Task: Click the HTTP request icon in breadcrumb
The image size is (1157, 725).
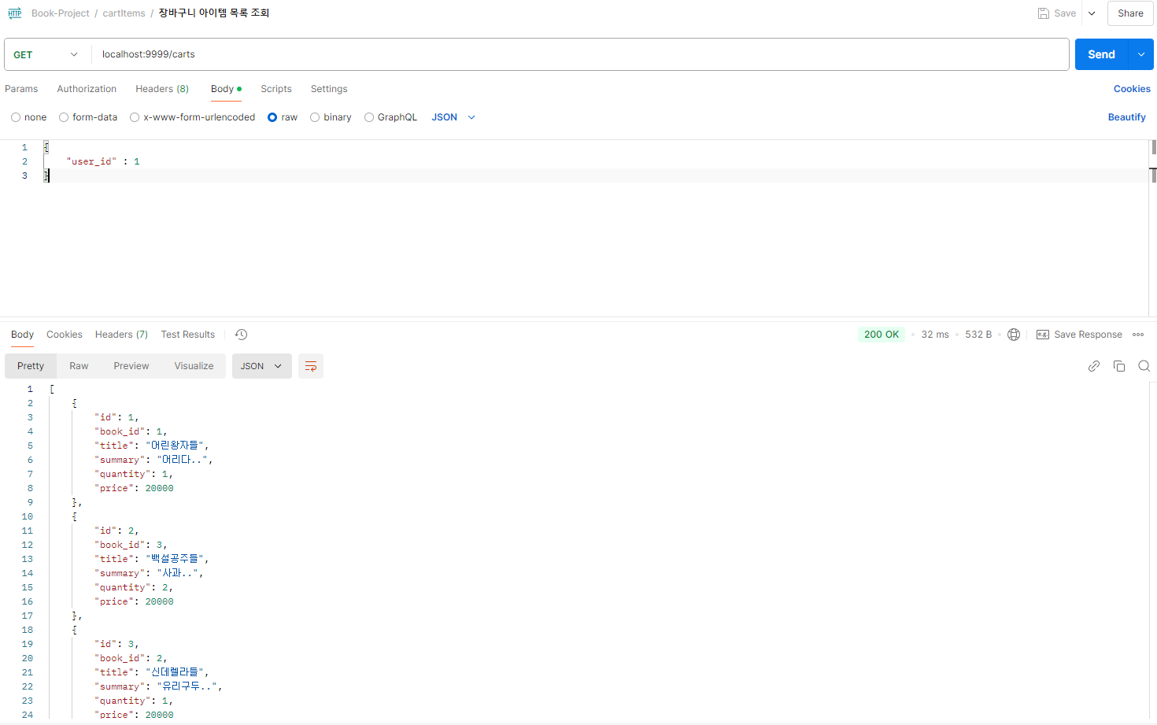Action: pos(15,13)
